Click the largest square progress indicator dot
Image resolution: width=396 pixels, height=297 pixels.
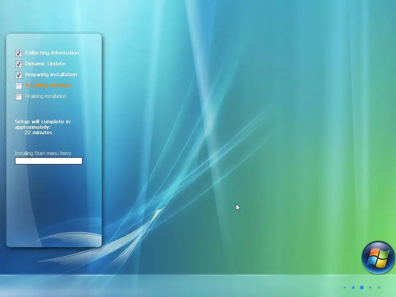pos(362,287)
